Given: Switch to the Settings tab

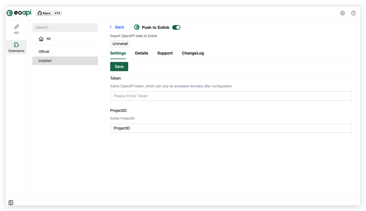Looking at the screenshot, I should tap(118, 53).
